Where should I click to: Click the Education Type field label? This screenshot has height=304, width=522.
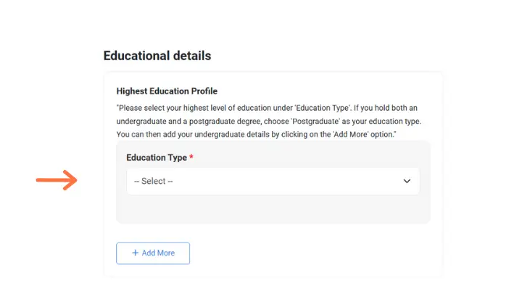pyautogui.click(x=157, y=158)
